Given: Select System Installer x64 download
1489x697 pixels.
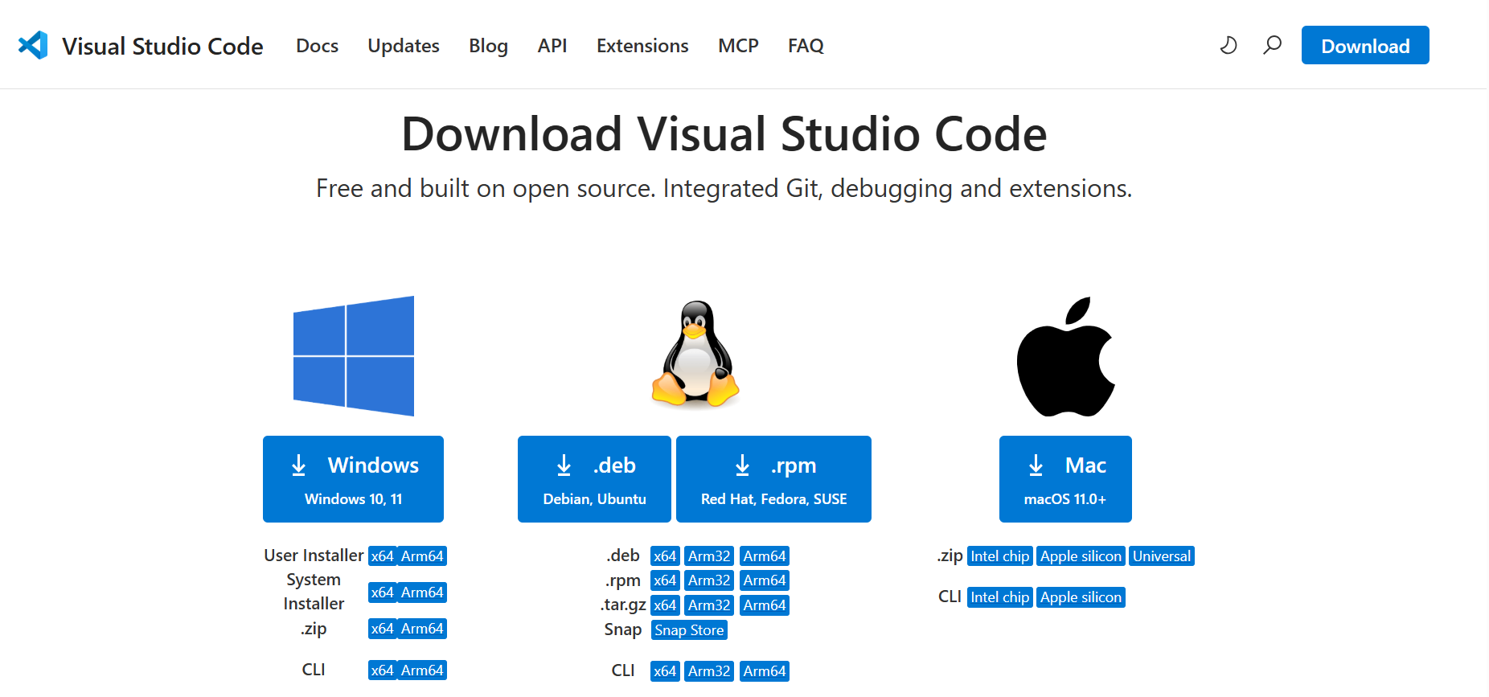Looking at the screenshot, I should coord(382,592).
